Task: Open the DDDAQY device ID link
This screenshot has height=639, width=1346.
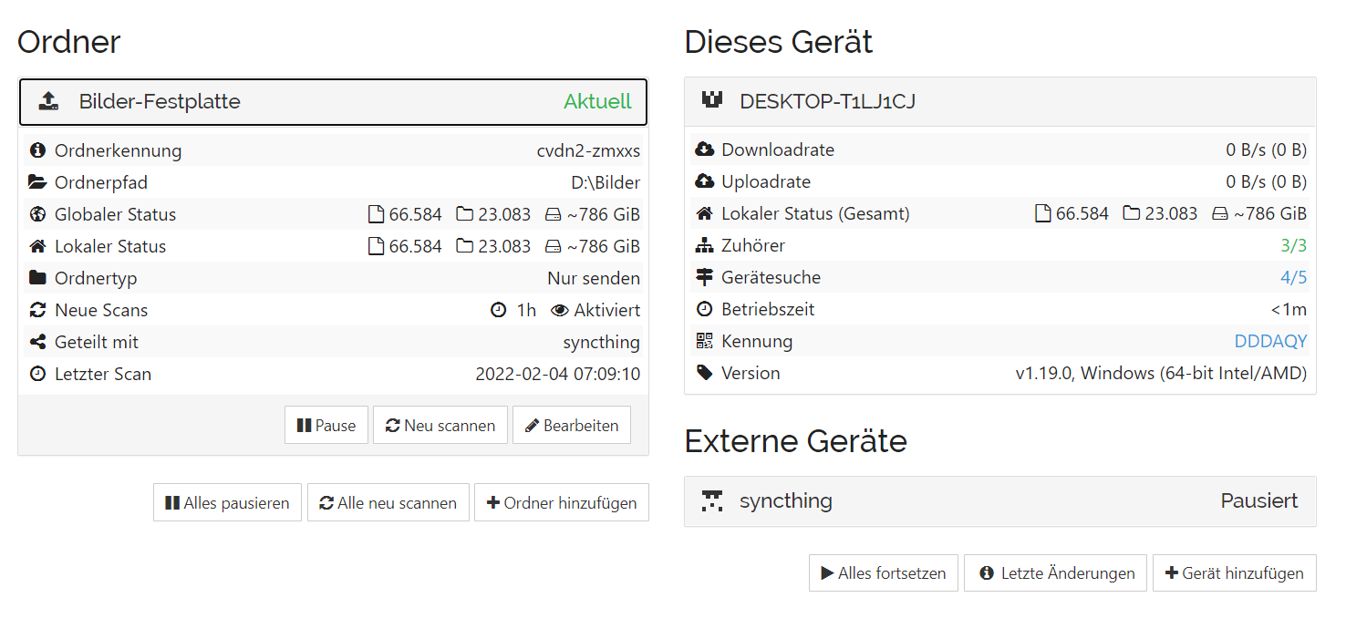Action: point(1270,341)
